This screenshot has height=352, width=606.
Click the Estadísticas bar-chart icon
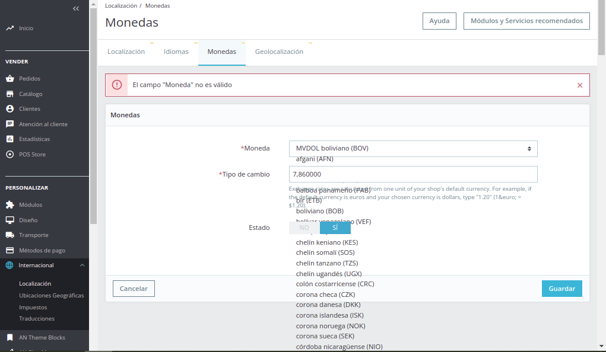(9, 139)
